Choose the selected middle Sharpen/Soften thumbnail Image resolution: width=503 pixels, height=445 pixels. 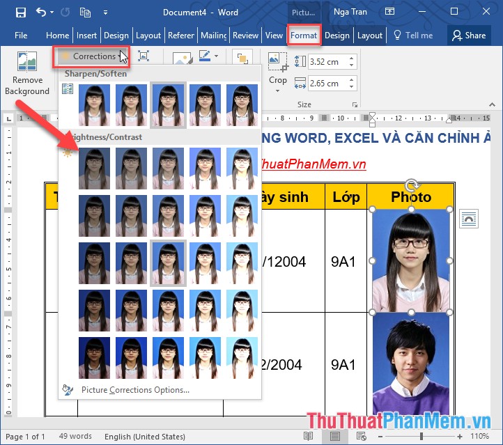click(168, 105)
